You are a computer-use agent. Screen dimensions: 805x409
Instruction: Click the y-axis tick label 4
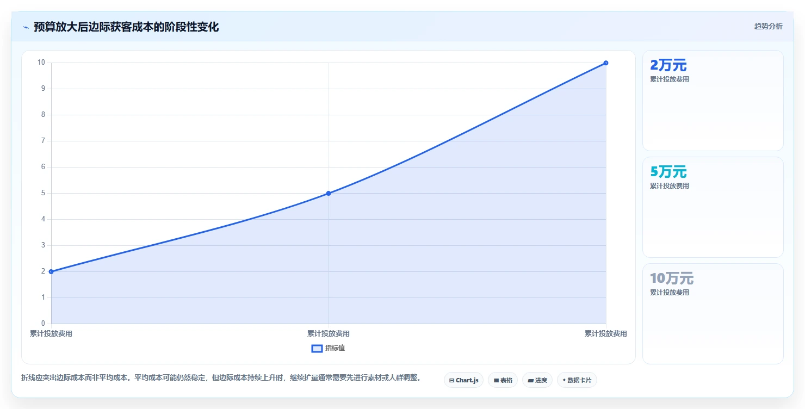[x=43, y=219]
